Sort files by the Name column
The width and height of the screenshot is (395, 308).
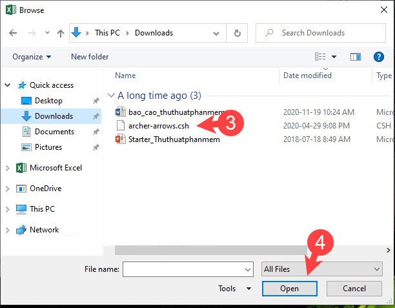125,76
